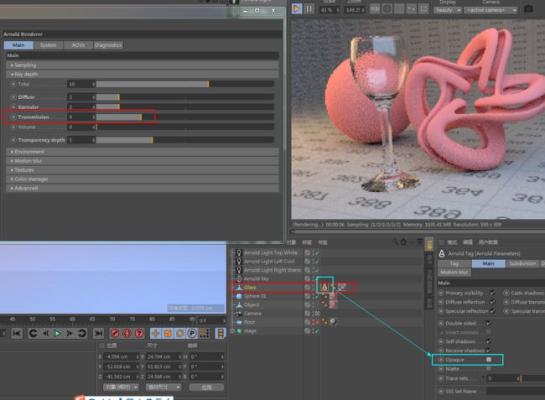545x400 pixels.
Task: Toggle parameter keyframe recording P icon
Action: click(192, 333)
